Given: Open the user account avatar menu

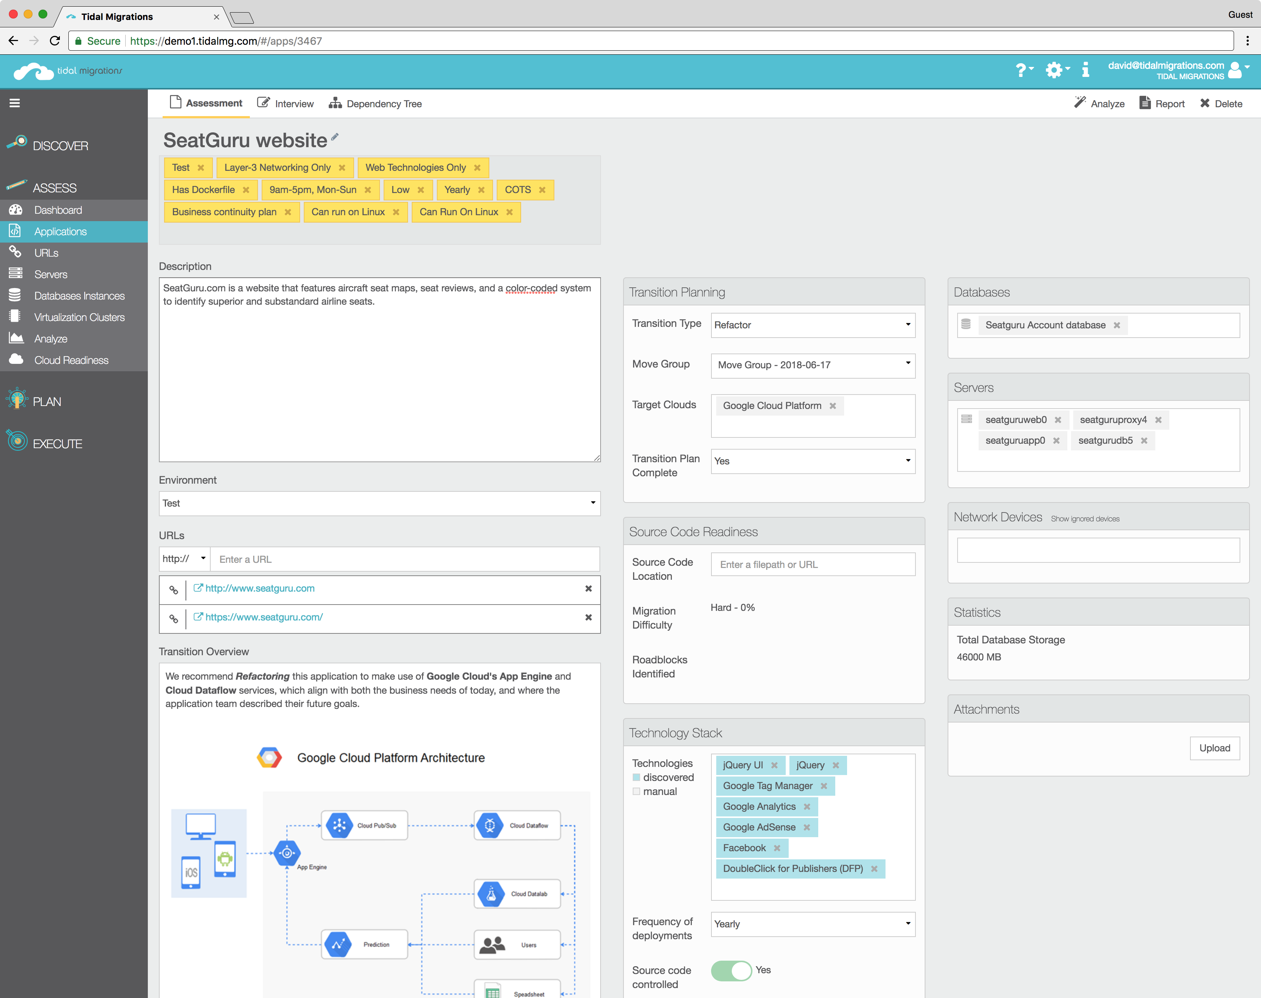Looking at the screenshot, I should pos(1239,70).
